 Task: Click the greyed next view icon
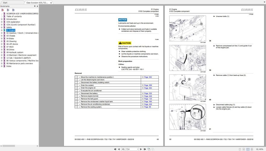click(153, 149)
